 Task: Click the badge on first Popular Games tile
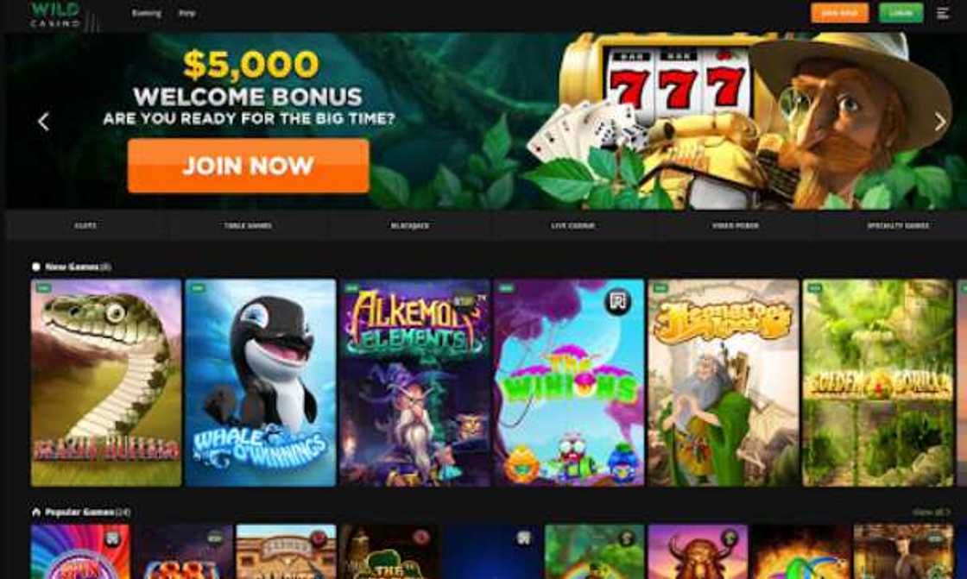coord(112,539)
